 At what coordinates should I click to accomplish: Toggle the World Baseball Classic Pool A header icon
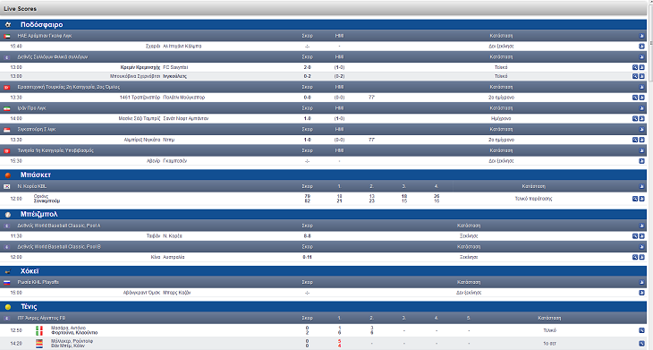[641, 226]
